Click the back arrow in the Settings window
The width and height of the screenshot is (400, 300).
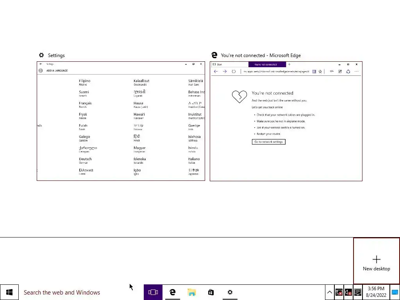pos(41,64)
